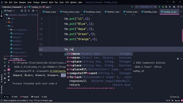Viewport: 183px width, 103px height.
Task: Open Run panel settings gear
Action: 178,59
